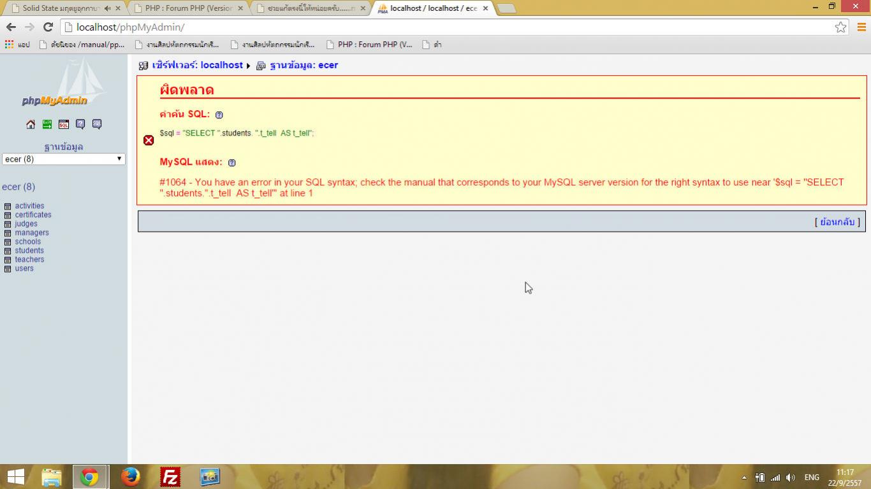Click the ENG language indicator
This screenshot has width=871, height=489.
[812, 478]
